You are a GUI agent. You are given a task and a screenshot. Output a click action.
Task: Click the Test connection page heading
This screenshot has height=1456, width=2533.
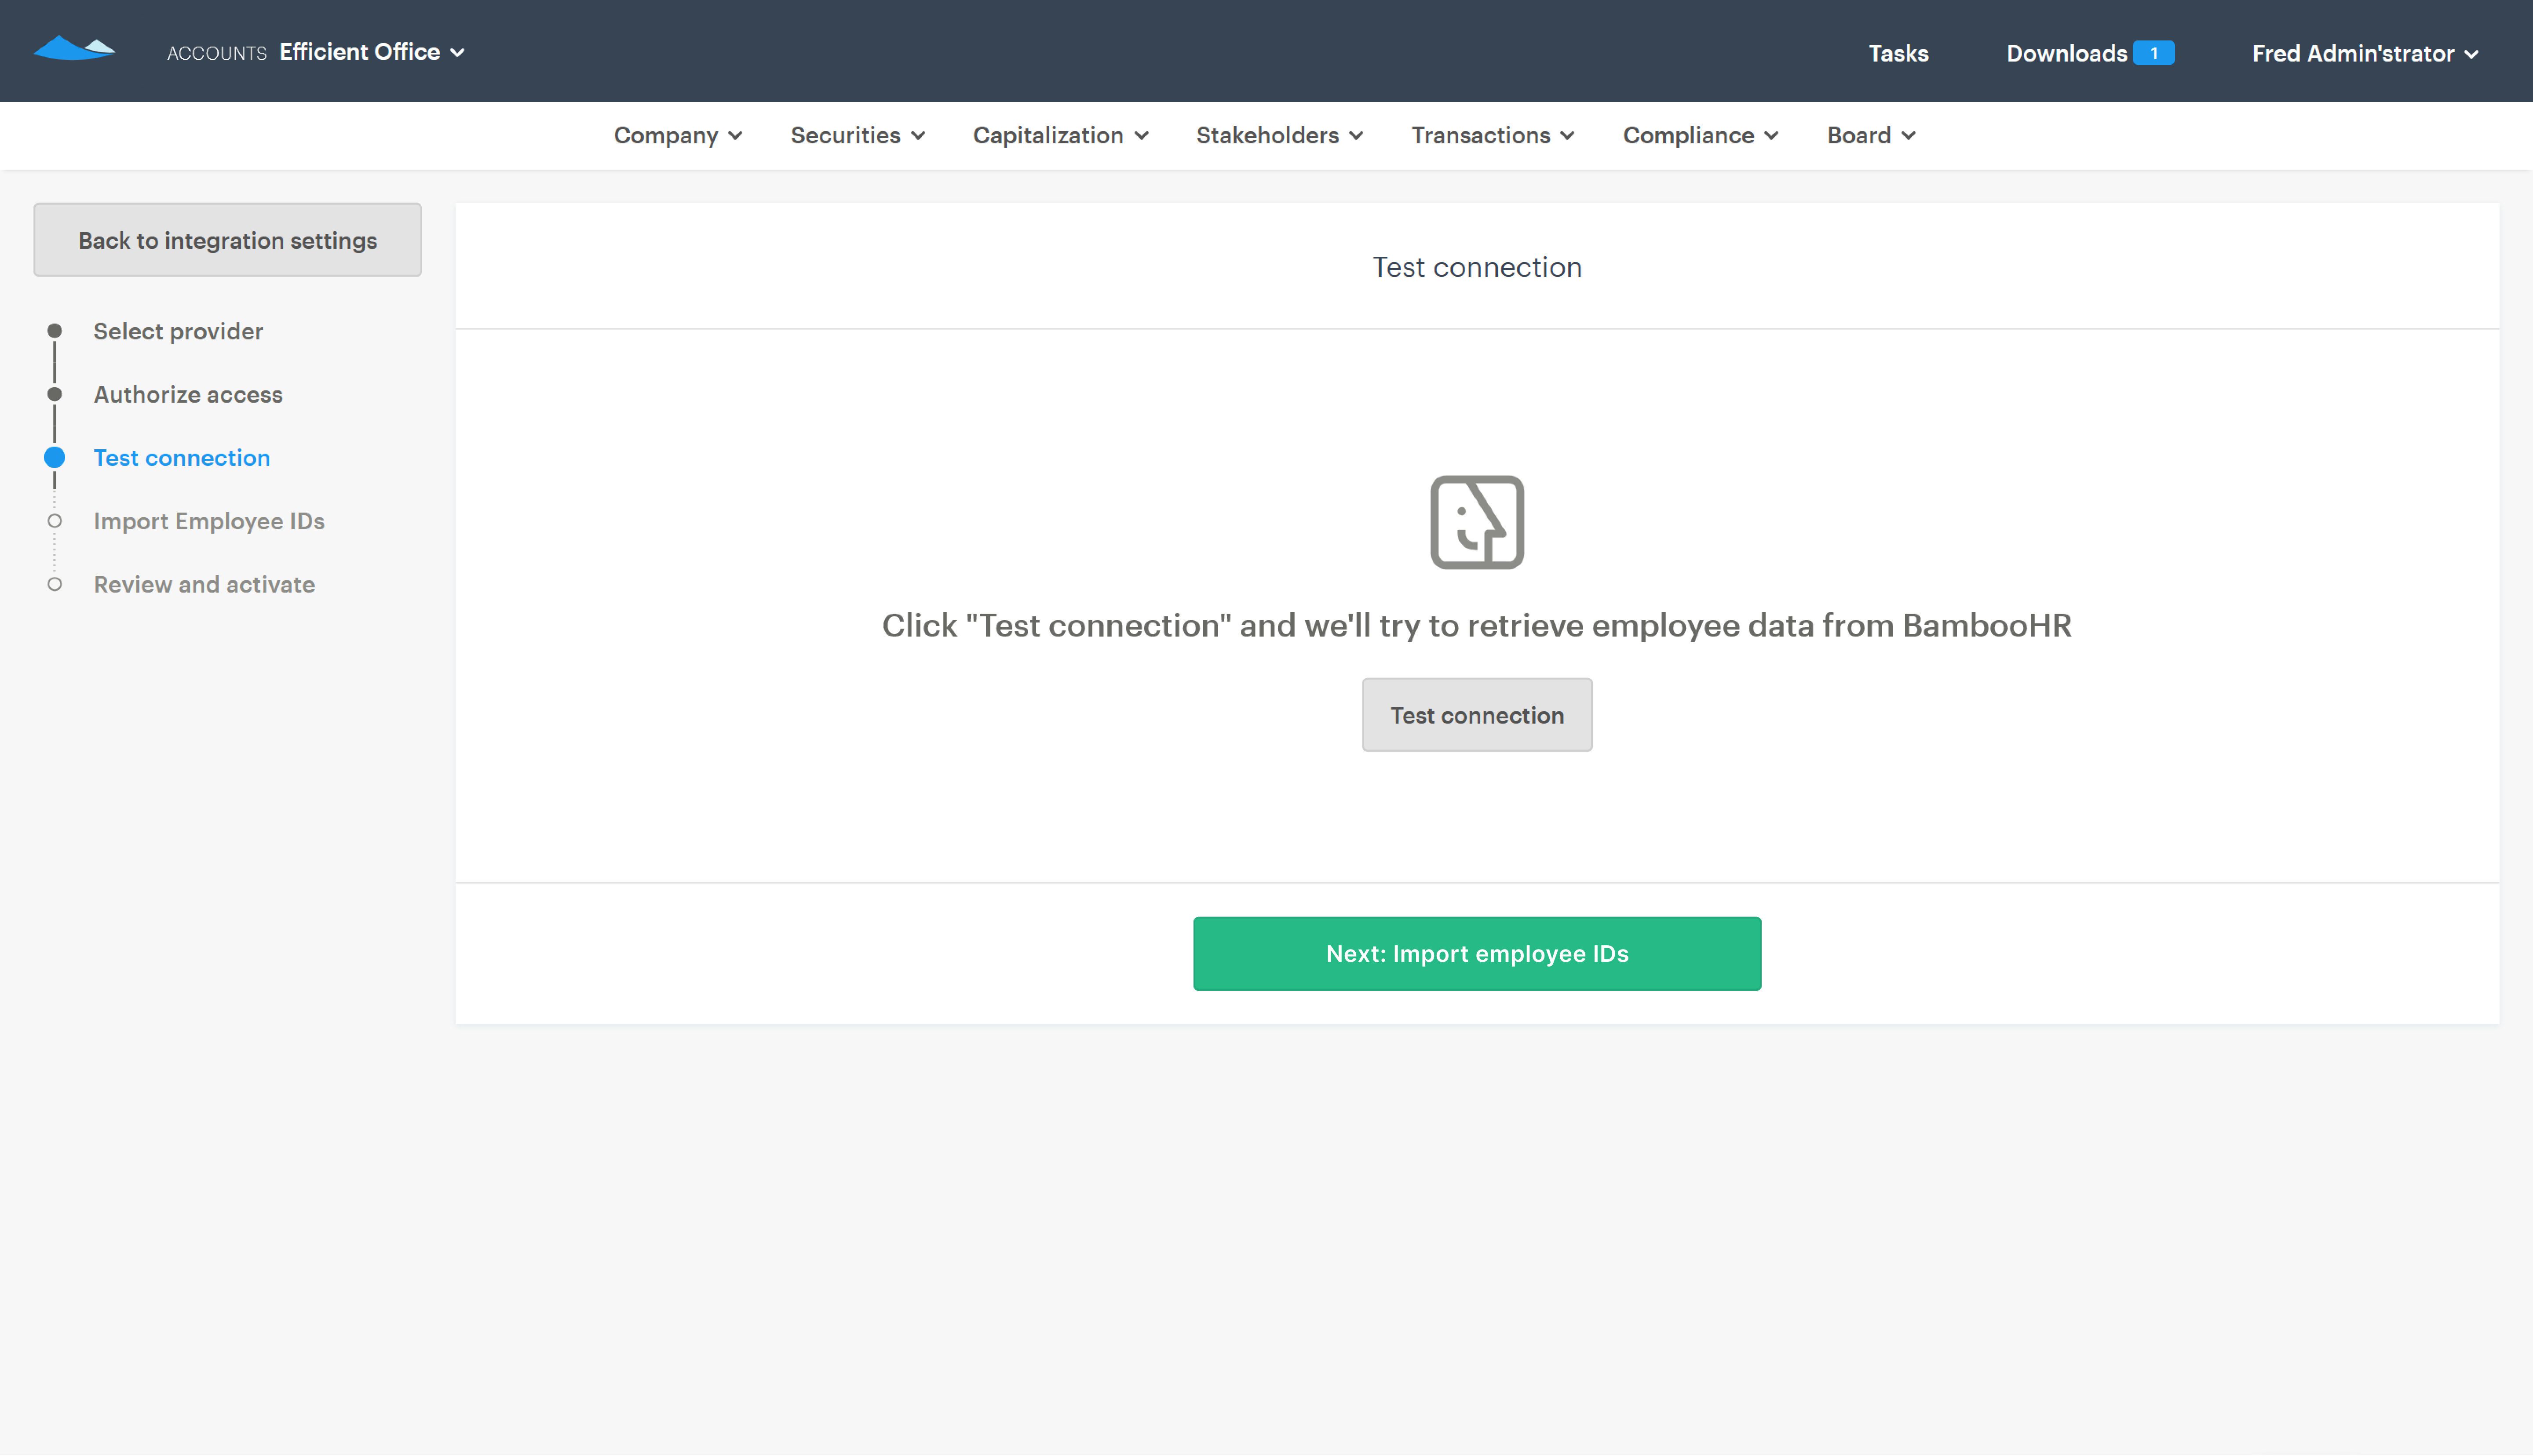point(1477,267)
